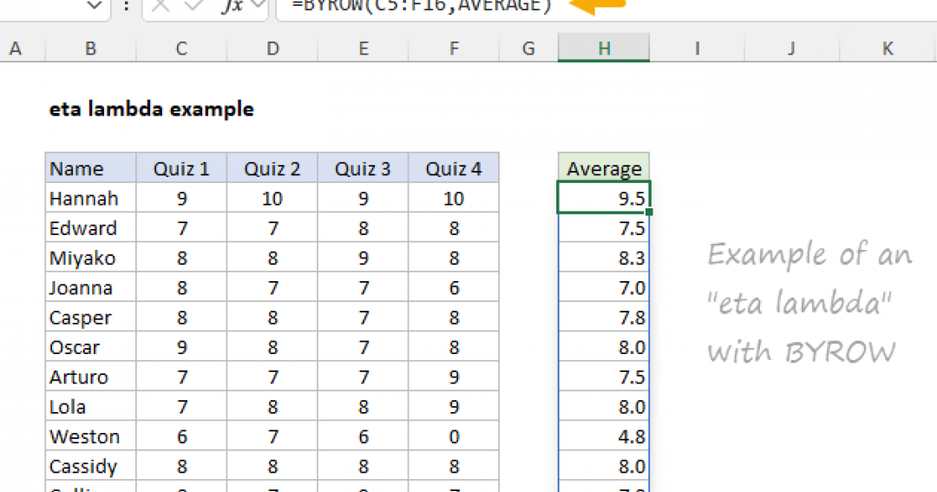The image size is (937, 492).
Task: Click the Cancel X icon in formula bar
Action: pyautogui.click(x=161, y=5)
